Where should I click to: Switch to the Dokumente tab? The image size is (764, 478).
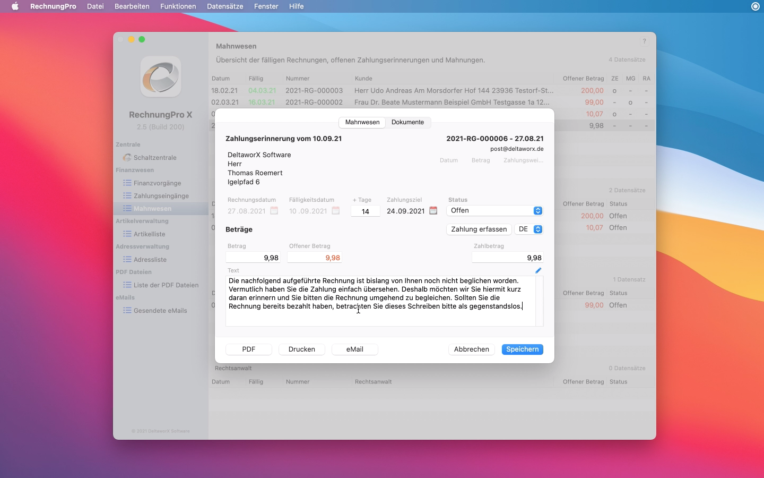407,123
